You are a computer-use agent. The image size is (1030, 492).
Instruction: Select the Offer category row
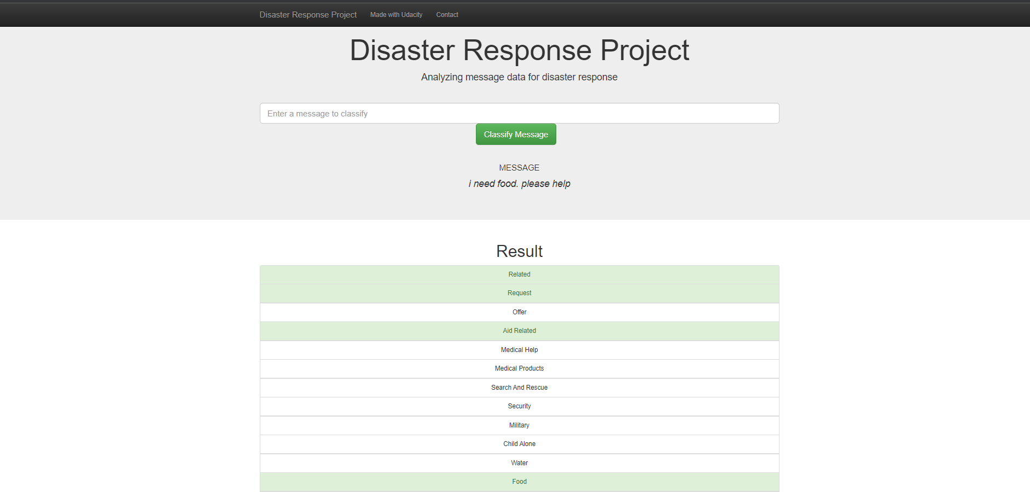(x=519, y=312)
